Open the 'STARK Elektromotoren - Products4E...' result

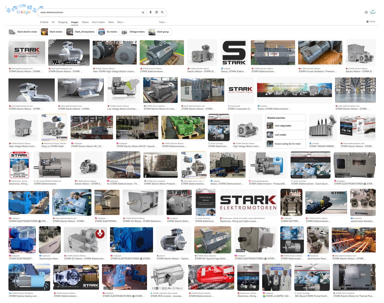268,184
